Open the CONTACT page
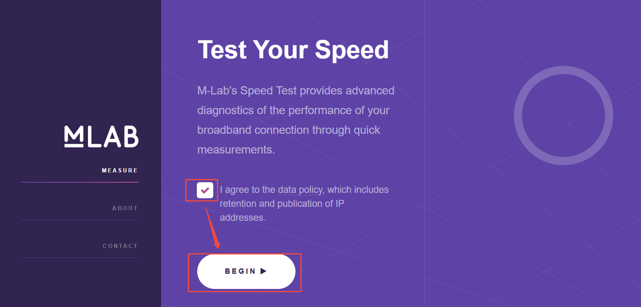The width and height of the screenshot is (641, 307). tap(120, 246)
